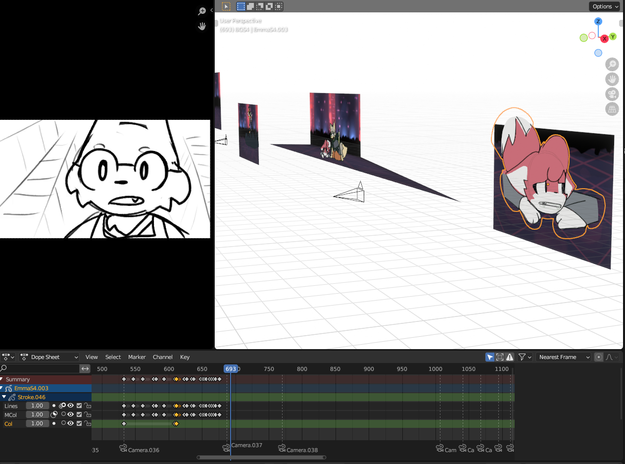Snap view to the X axis gizmo
The width and height of the screenshot is (625, 464).
[x=604, y=39]
